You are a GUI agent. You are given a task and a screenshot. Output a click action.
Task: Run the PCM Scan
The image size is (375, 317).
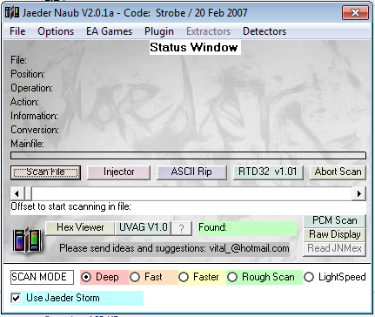(x=334, y=221)
